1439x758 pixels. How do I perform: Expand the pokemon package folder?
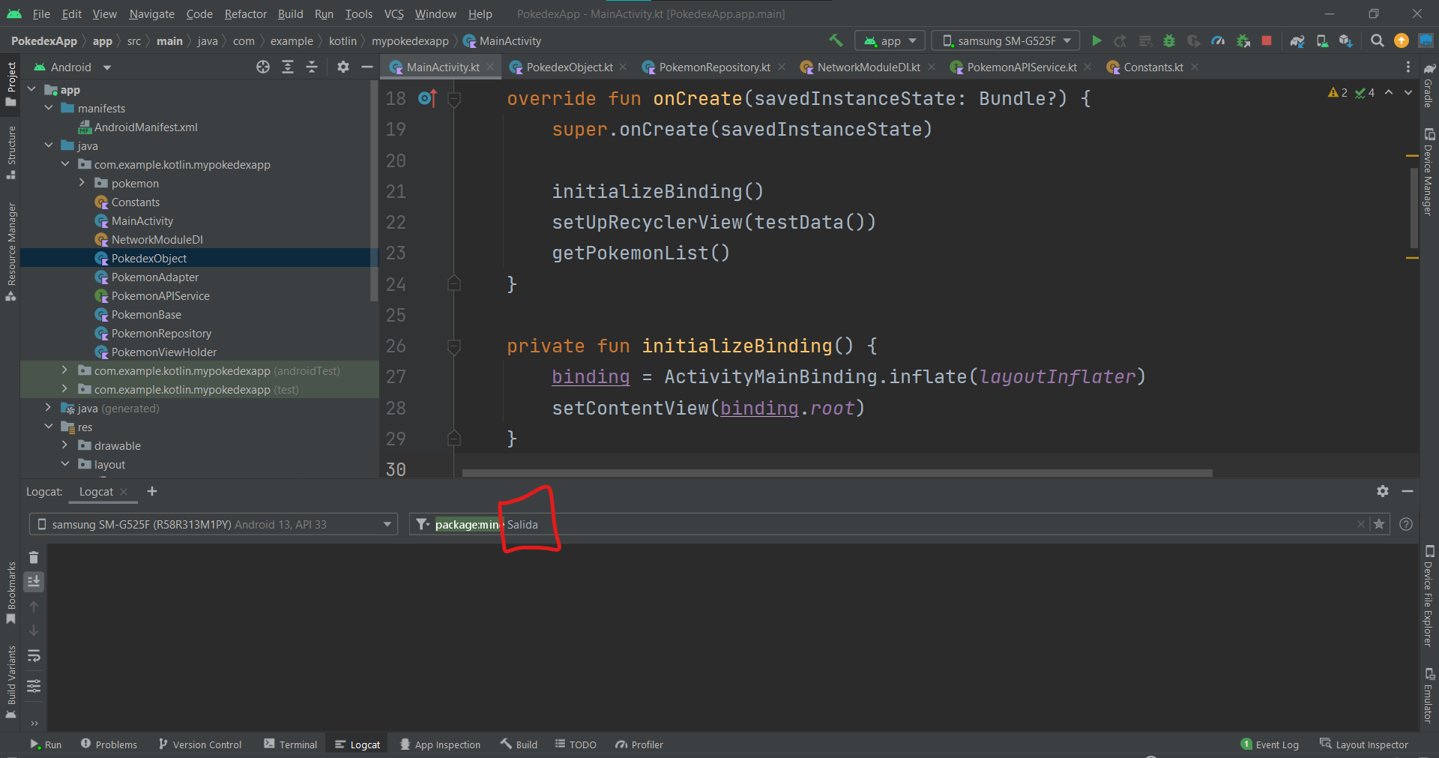pos(82,183)
